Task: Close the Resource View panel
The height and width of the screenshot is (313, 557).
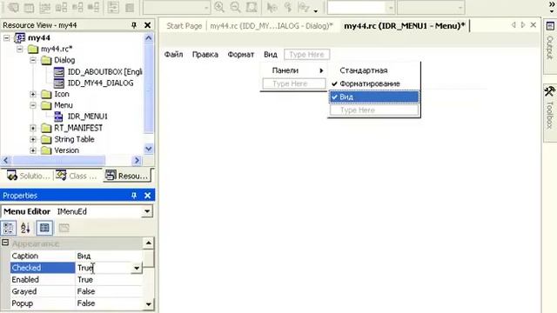Action: 147,25
